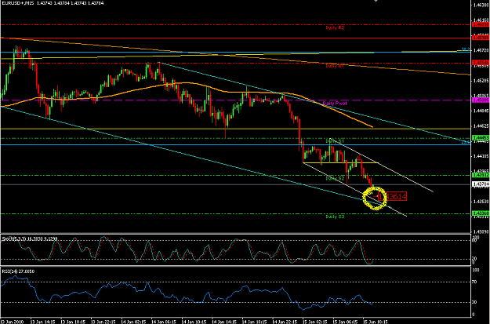
Task: Click the 14 Jan 22:15 time label
Action: (x=285, y=321)
